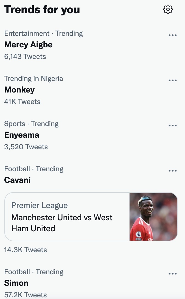Open the Cavani trending topic
This screenshot has width=185, height=299.
tap(17, 180)
